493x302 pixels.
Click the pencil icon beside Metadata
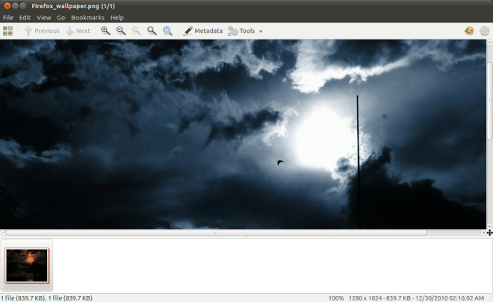coord(187,31)
